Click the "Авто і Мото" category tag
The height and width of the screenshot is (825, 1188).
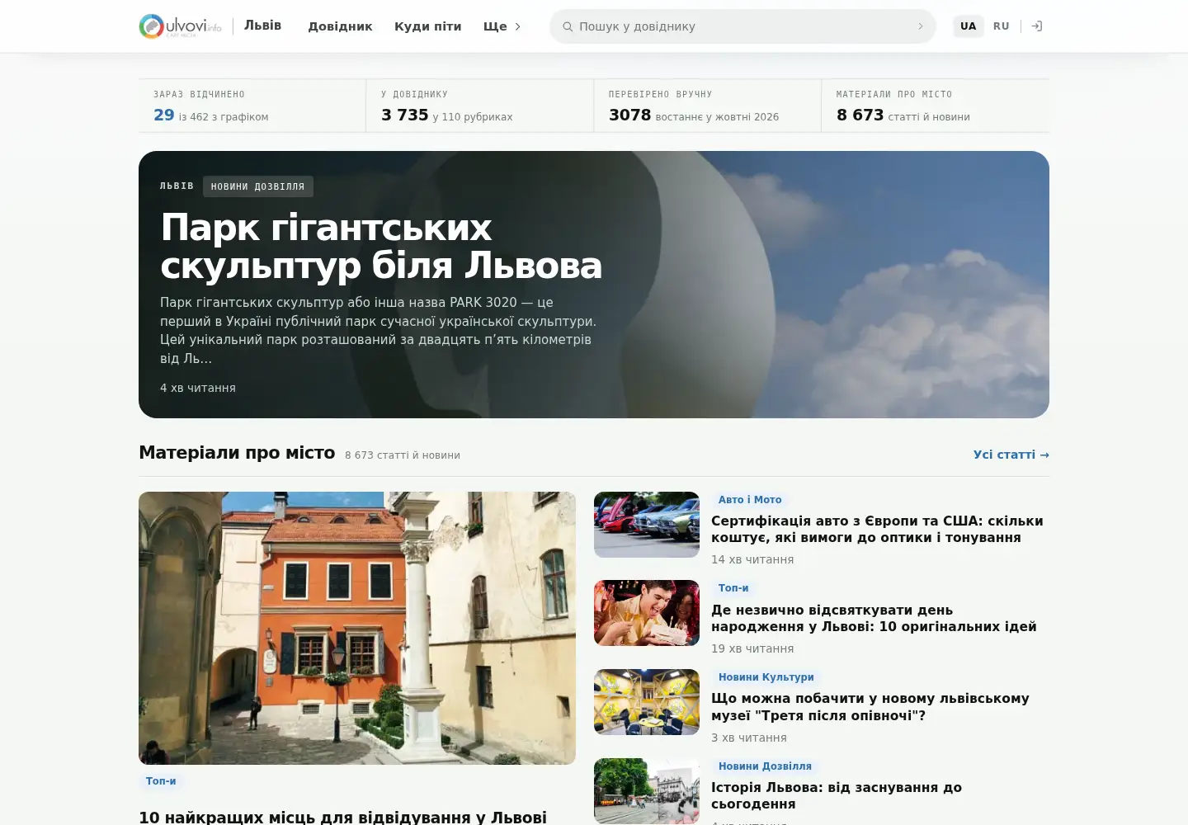click(x=750, y=499)
